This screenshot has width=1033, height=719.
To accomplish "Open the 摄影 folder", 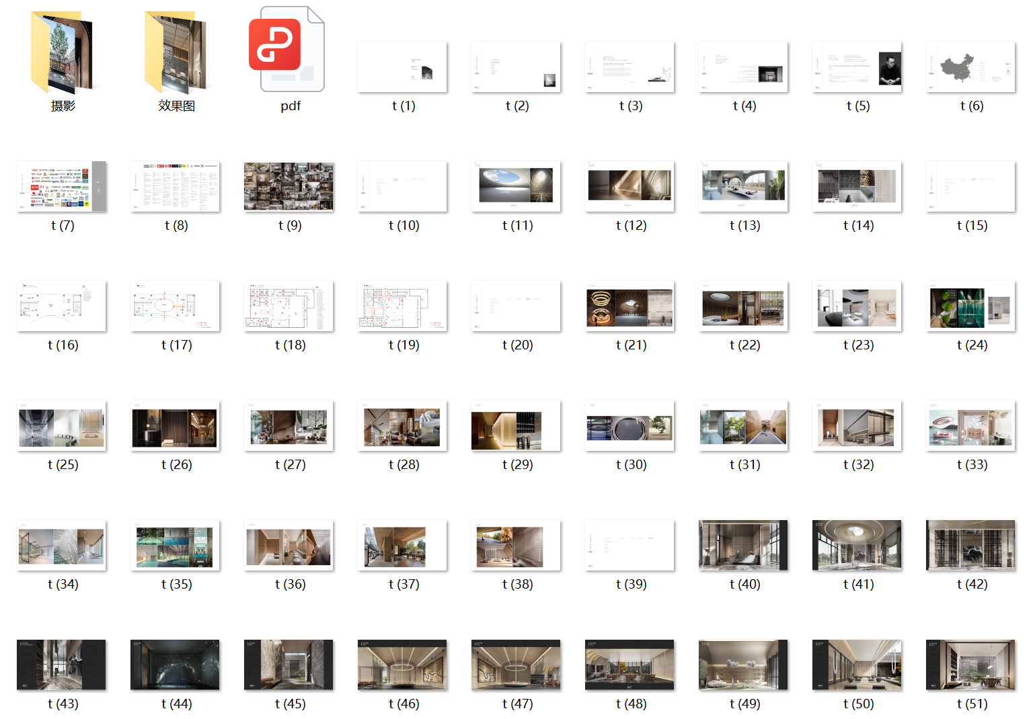I will tap(62, 52).
